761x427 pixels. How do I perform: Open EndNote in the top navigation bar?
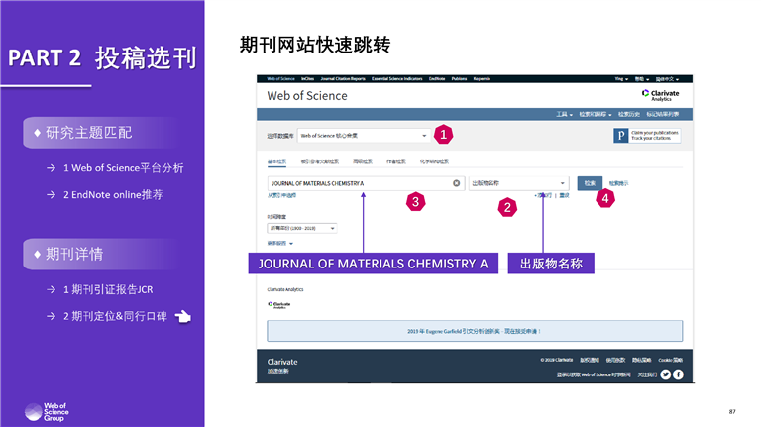pos(437,78)
